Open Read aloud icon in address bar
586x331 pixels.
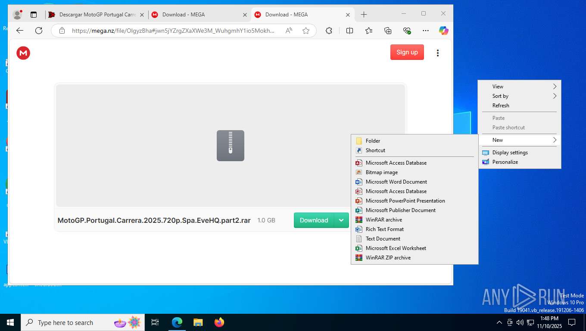tap(289, 31)
